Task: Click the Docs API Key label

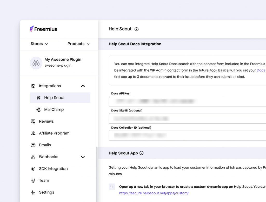Action: coord(120,93)
